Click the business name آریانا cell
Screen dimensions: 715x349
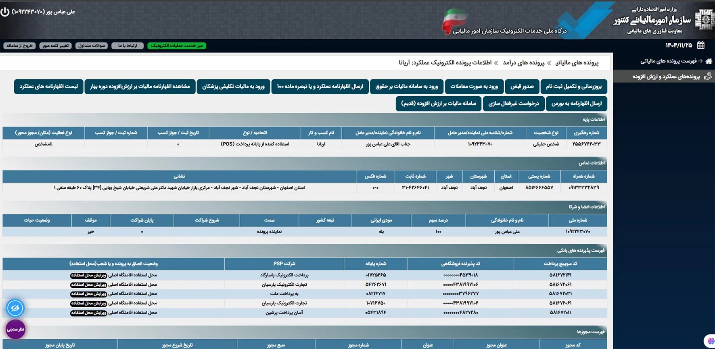coord(321,144)
